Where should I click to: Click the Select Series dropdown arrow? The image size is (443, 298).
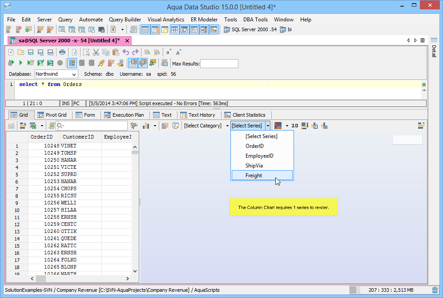pos(268,126)
